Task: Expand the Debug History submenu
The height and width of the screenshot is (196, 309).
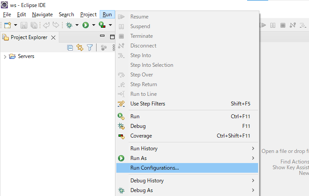Action: pos(187,181)
